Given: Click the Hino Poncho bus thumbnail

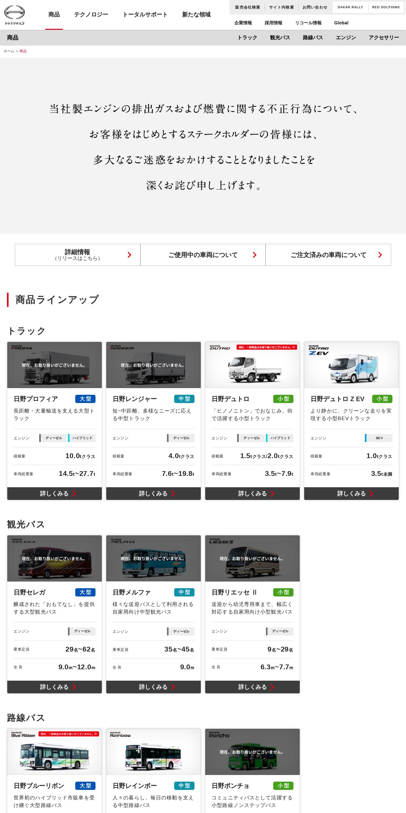Looking at the screenshot, I should tap(252, 752).
